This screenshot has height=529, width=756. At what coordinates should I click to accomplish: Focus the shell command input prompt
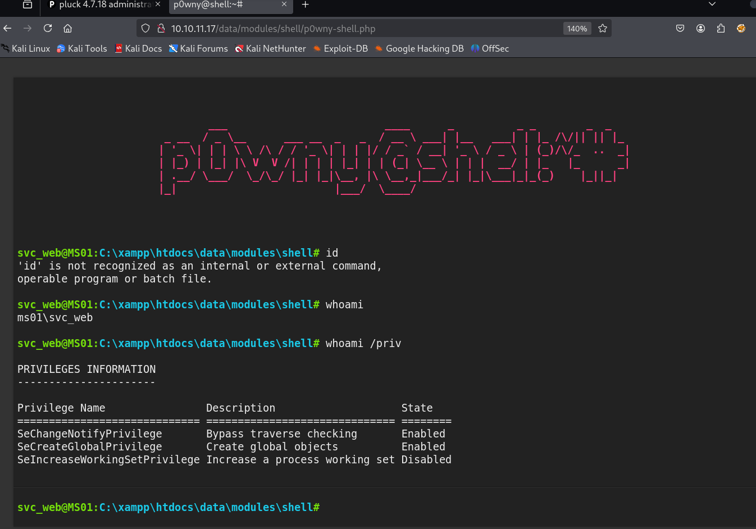[449, 507]
